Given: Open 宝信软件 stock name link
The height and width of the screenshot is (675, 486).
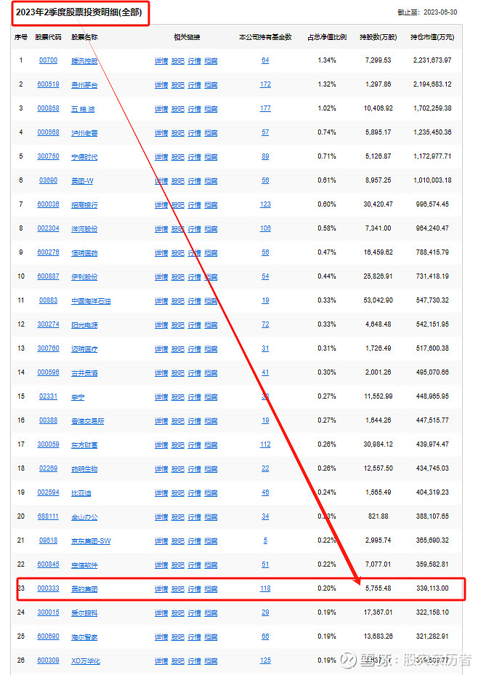Looking at the screenshot, I should point(84,565).
